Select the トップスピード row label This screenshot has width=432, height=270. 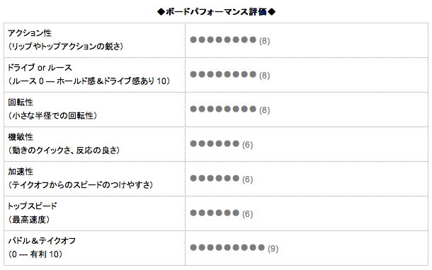click(33, 206)
